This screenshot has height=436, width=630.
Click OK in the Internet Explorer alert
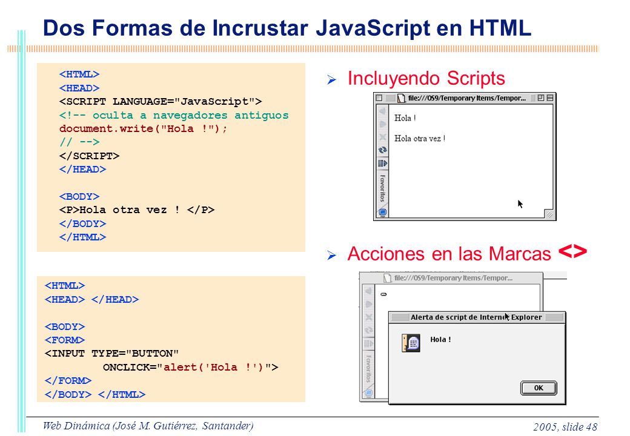pos(539,388)
